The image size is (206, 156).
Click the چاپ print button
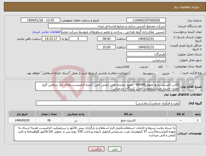pos(115,149)
